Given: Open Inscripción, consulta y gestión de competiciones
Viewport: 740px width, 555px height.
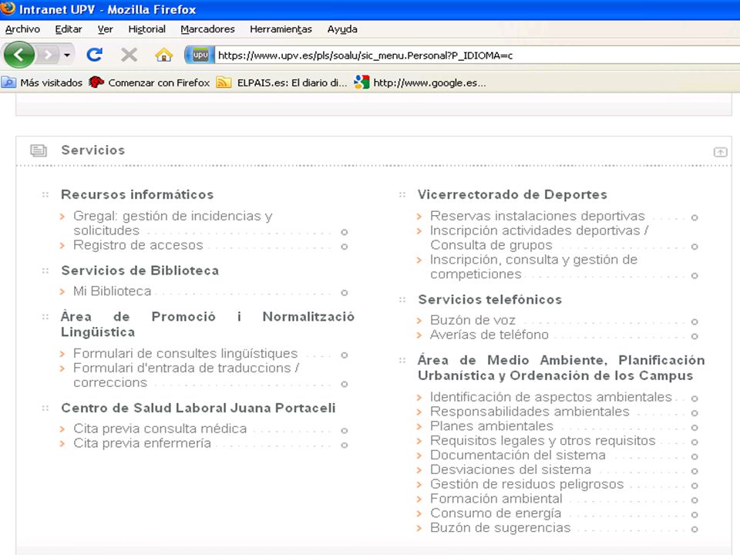Looking at the screenshot, I should (533, 267).
